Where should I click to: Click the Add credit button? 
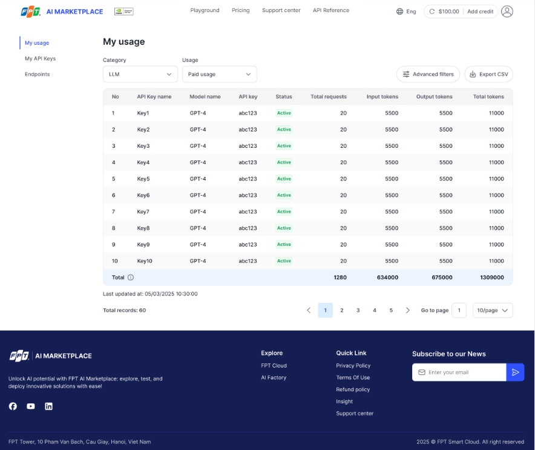tap(480, 12)
